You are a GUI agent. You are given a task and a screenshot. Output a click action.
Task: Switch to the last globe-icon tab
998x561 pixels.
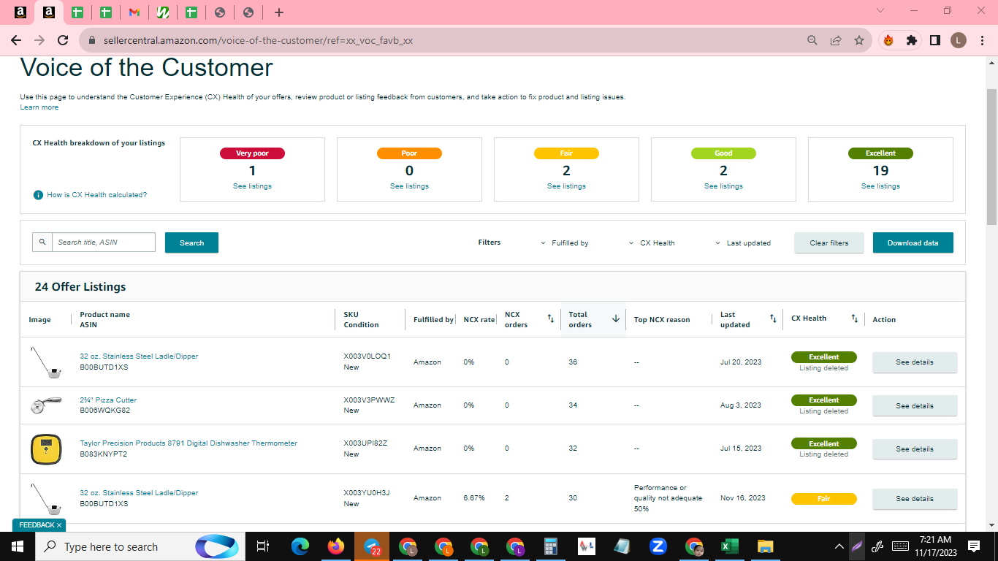248,12
